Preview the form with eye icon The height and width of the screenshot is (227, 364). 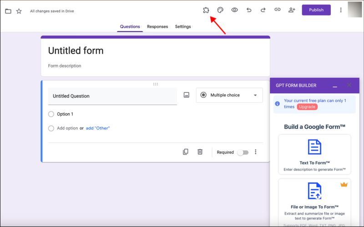[x=234, y=10]
